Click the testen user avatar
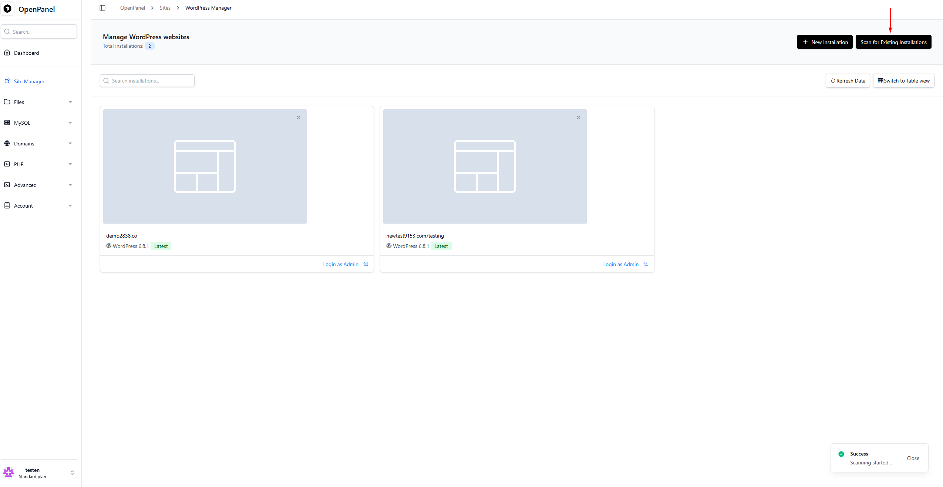Screen dimensions: 943x487 click(9, 473)
